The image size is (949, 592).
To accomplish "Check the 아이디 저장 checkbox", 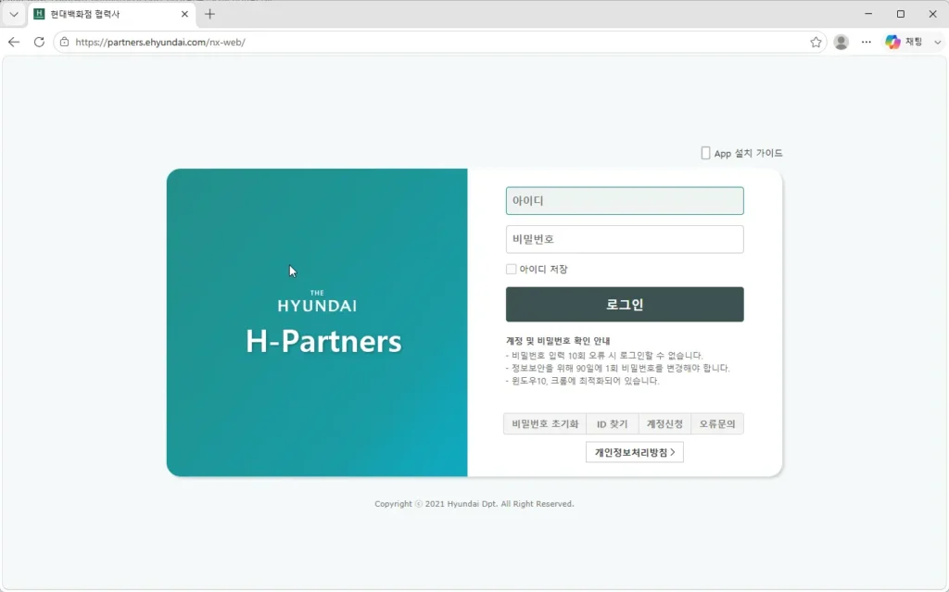I will click(x=512, y=269).
